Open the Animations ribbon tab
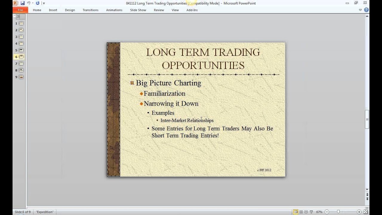Image resolution: width=382 pixels, height=215 pixels. point(114,10)
